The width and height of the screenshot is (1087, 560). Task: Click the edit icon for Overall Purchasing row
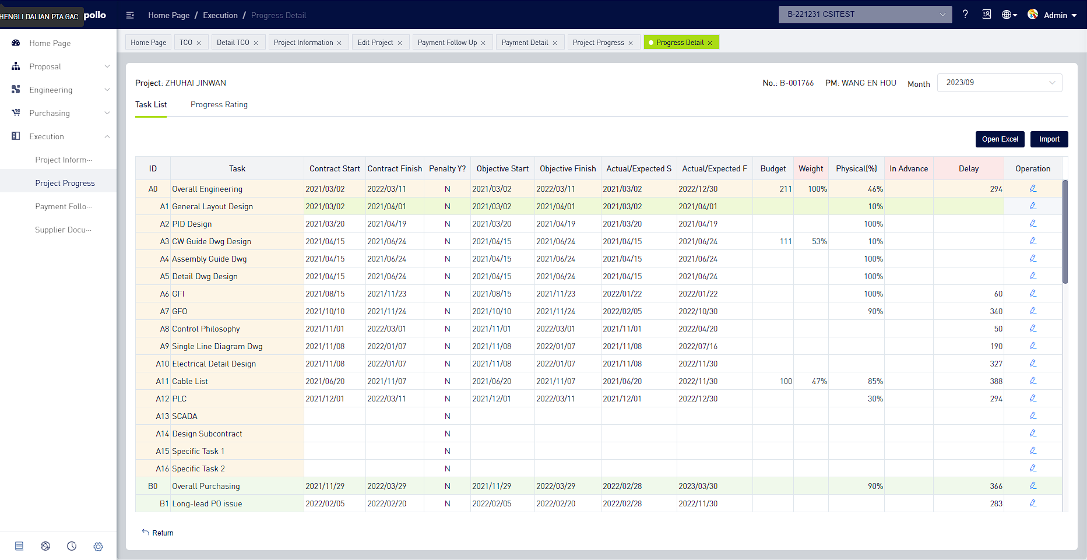click(1033, 486)
